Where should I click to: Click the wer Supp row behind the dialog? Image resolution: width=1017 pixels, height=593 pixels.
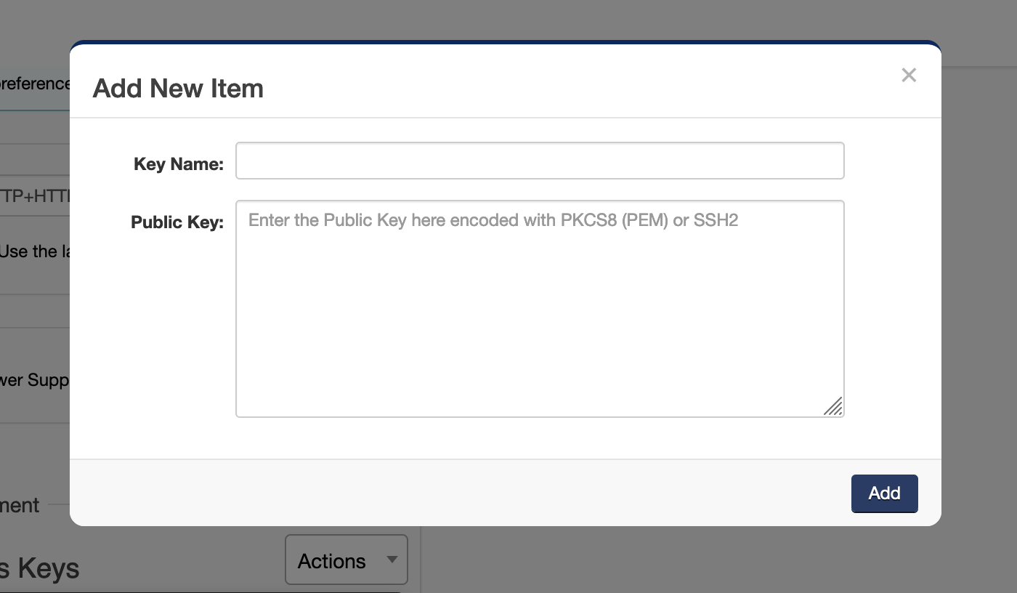pos(33,379)
